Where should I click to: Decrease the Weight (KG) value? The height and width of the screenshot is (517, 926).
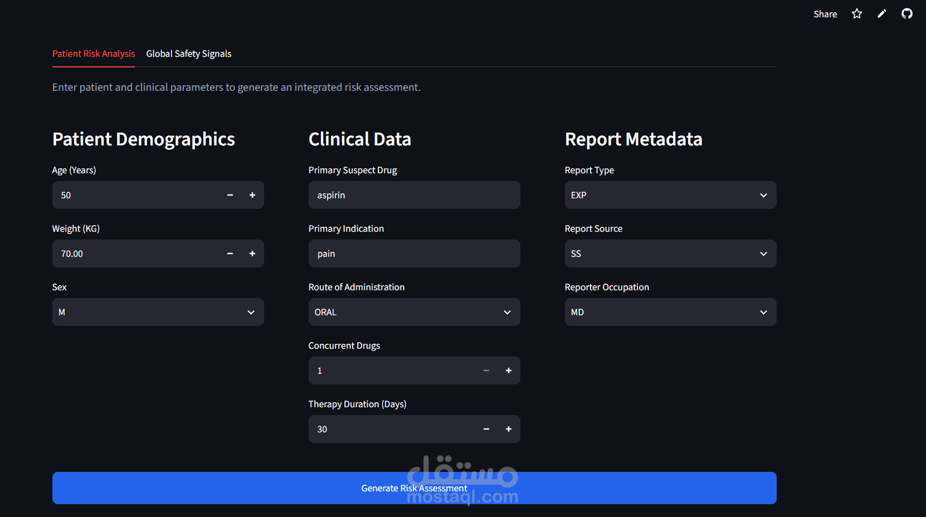pyautogui.click(x=230, y=253)
